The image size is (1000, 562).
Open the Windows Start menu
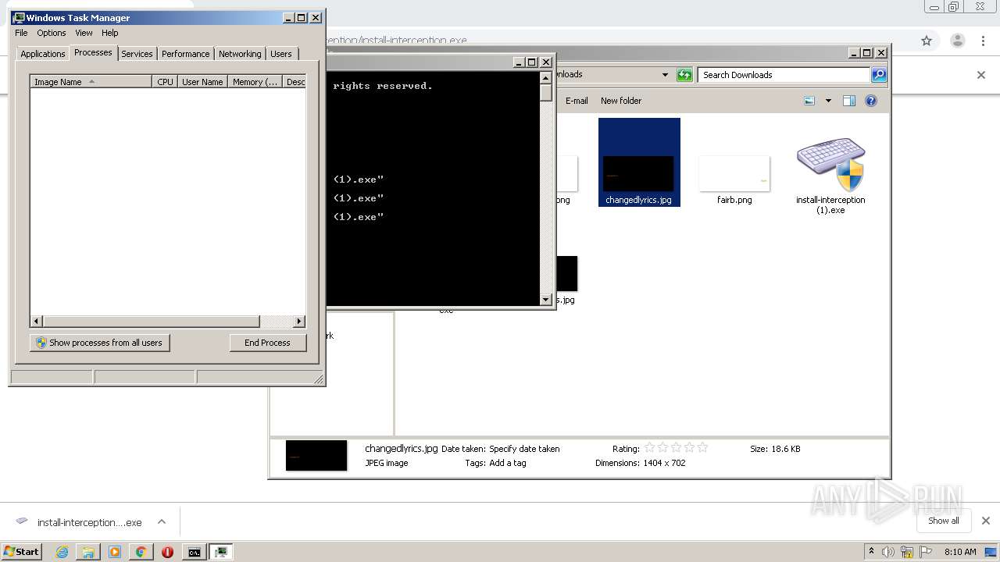pos(21,551)
